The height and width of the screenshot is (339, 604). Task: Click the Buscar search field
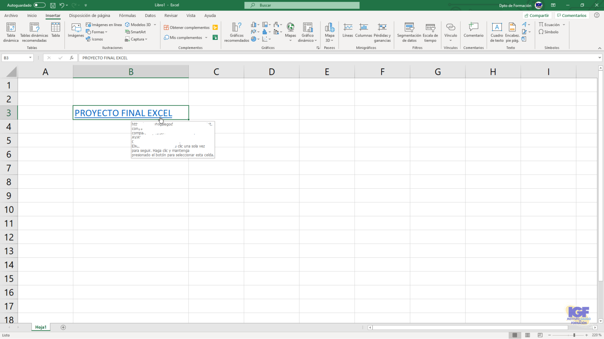click(302, 5)
